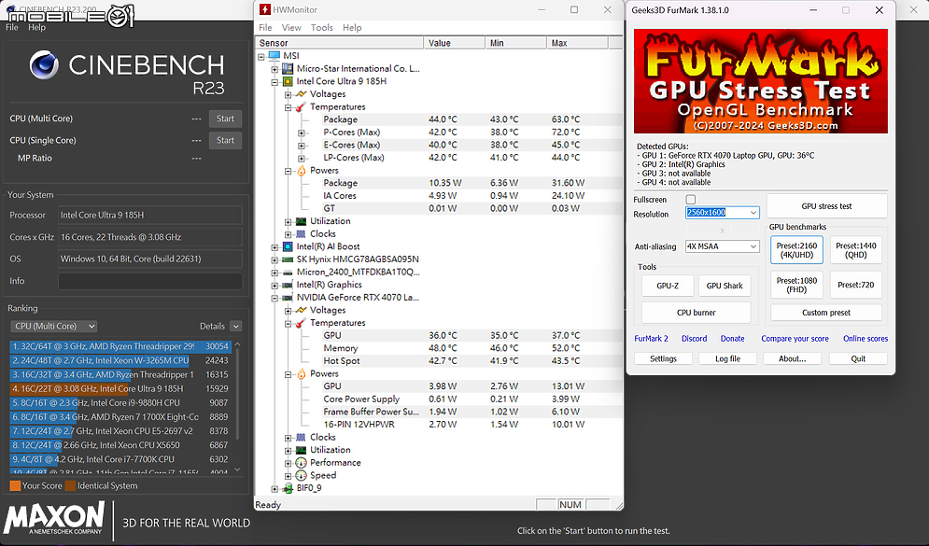Click Voltages icon under NVIDIA GeForce RTX 4070
929x546 pixels.
coord(301,310)
